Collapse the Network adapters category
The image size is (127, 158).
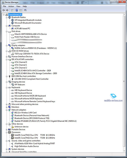(7, 110)
